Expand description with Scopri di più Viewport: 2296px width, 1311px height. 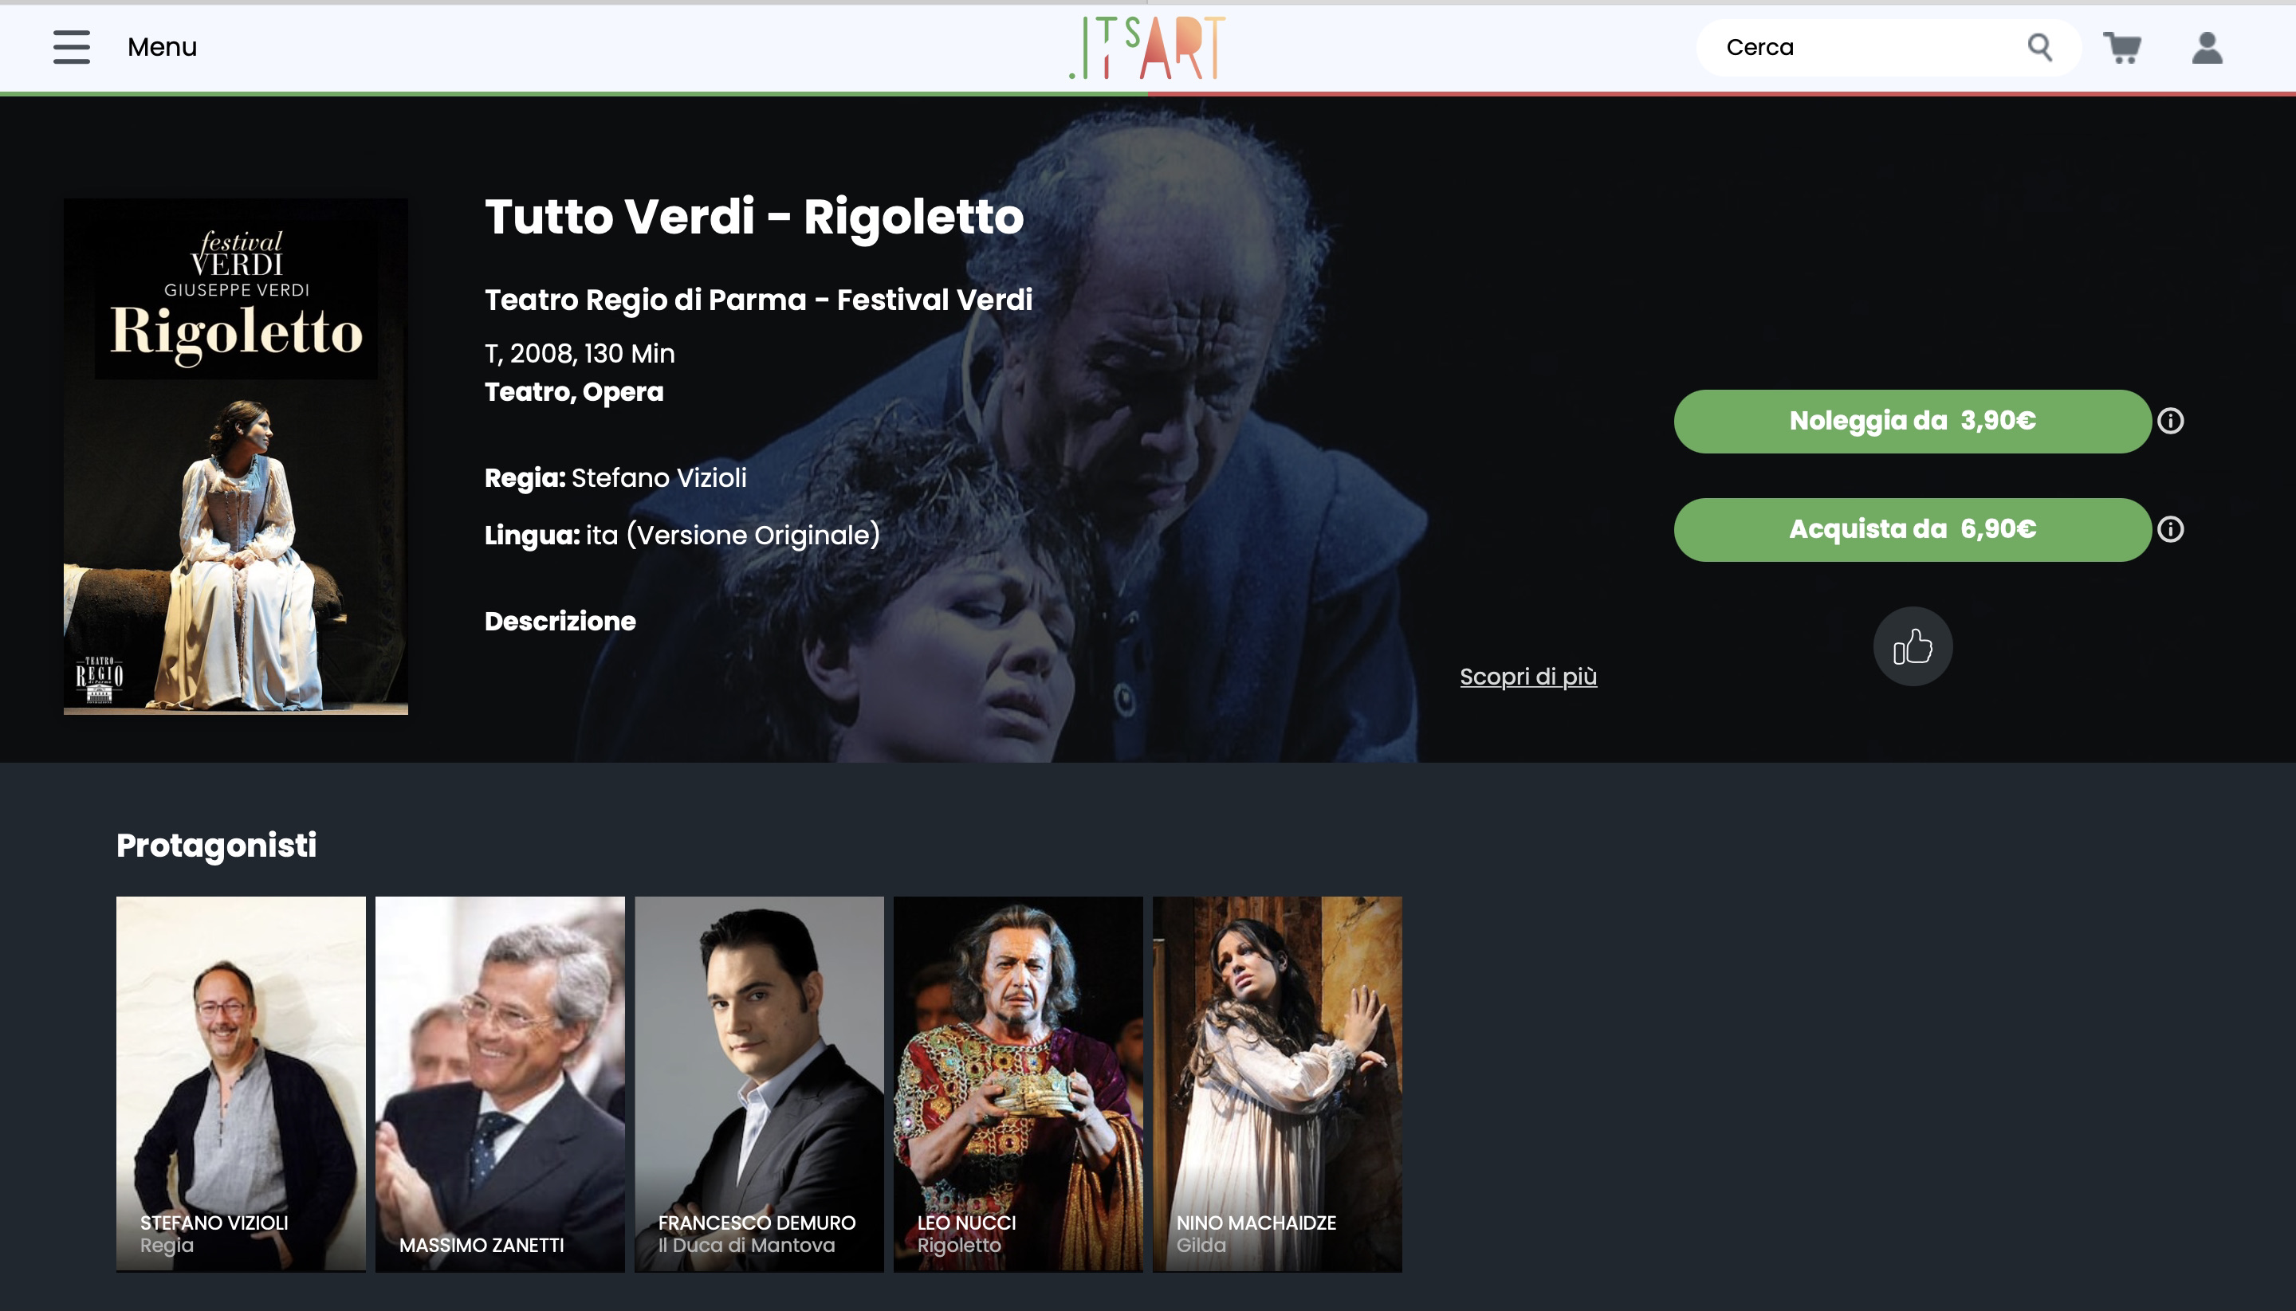tap(1527, 676)
